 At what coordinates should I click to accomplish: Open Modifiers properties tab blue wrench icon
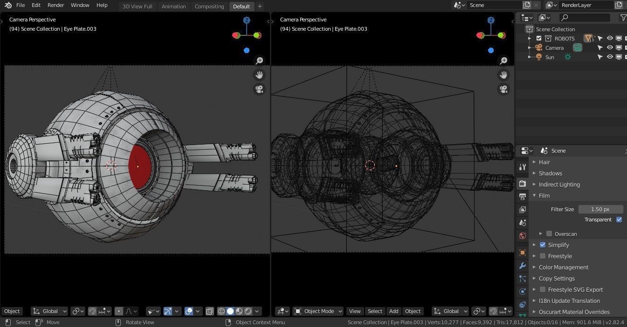pos(522,266)
